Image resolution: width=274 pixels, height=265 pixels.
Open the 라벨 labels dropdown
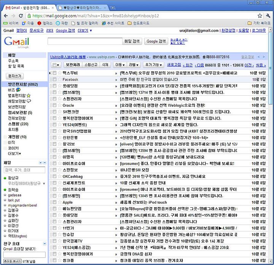click(x=134, y=65)
